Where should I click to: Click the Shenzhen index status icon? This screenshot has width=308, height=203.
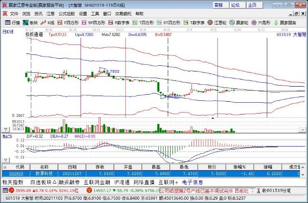90,190
